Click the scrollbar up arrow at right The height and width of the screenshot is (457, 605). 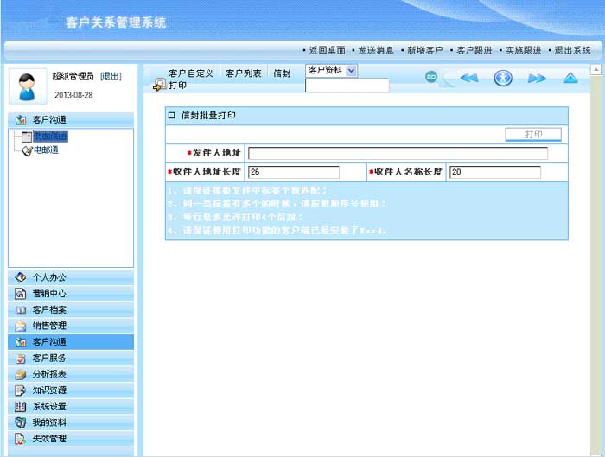(x=595, y=69)
